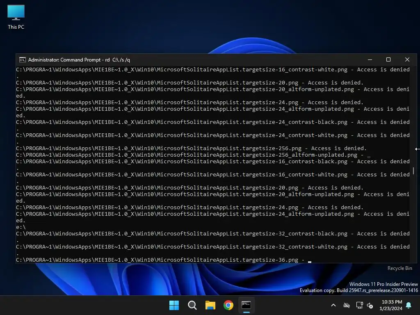Open taskbar Search
This screenshot has height=315, width=420.
click(x=192, y=305)
